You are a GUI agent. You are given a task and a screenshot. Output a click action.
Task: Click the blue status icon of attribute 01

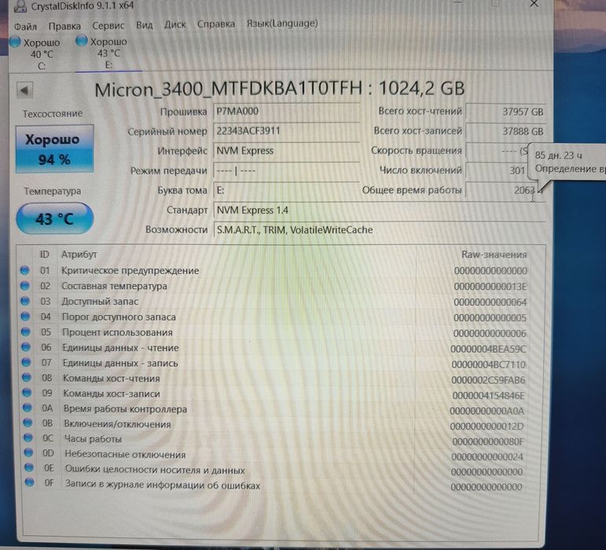point(24,270)
